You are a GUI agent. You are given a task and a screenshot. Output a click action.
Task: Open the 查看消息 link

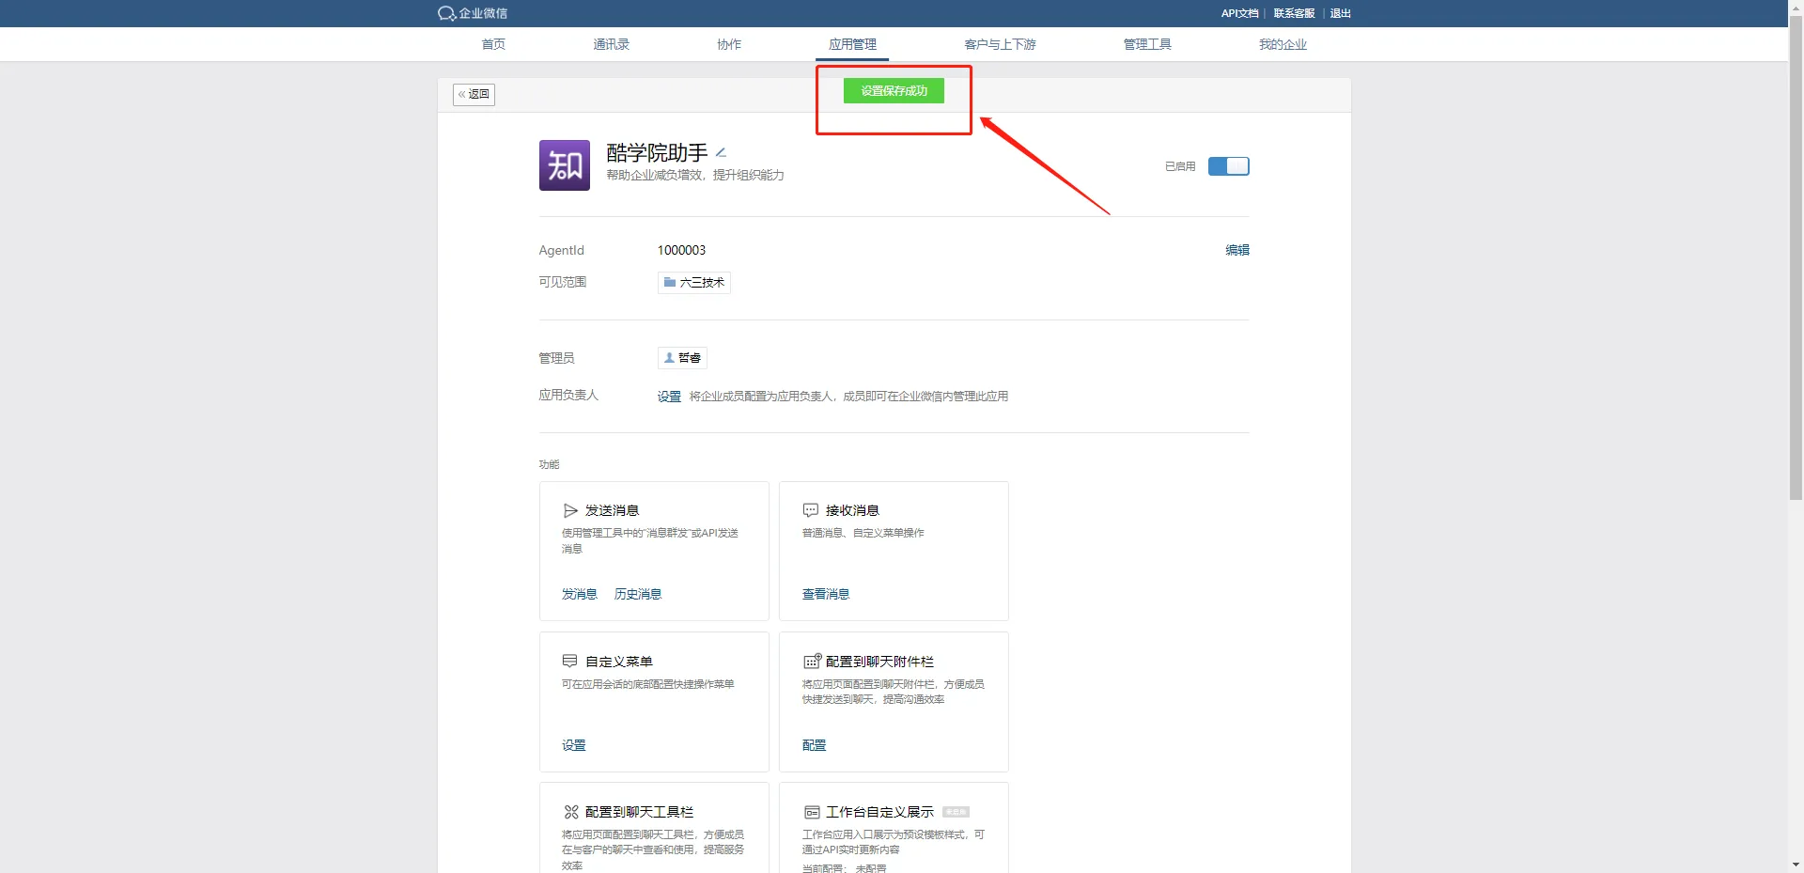point(826,594)
